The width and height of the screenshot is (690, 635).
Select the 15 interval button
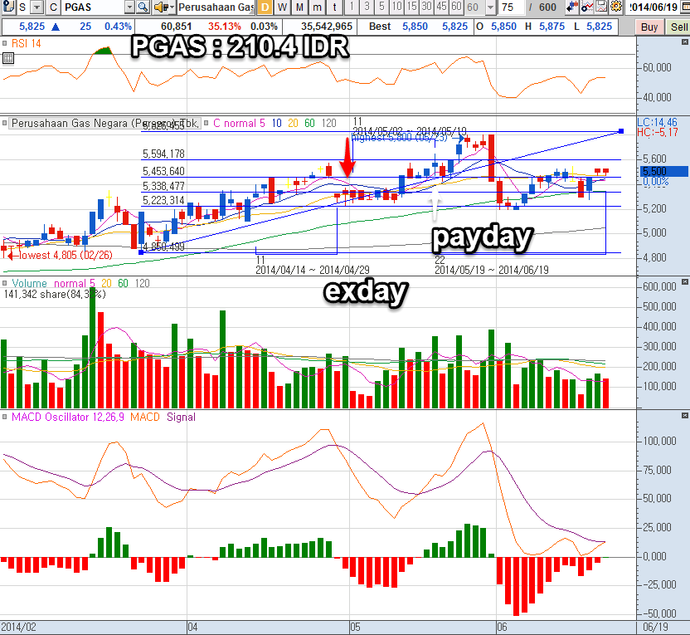(412, 7)
